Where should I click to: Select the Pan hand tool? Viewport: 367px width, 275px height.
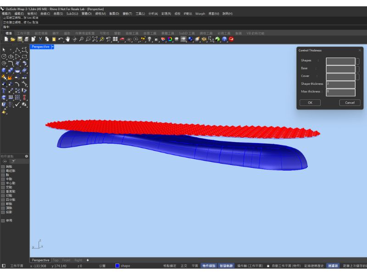pyautogui.click(x=67, y=39)
